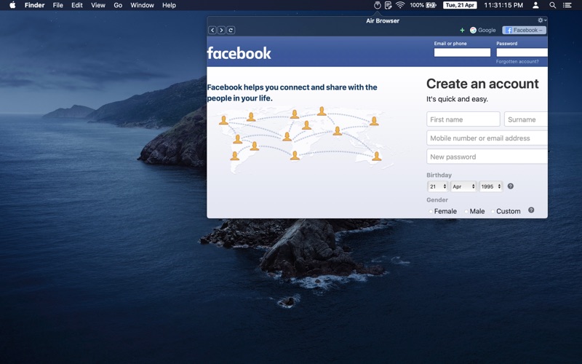Open the Go menu
This screenshot has height=364, width=582.
click(x=118, y=5)
